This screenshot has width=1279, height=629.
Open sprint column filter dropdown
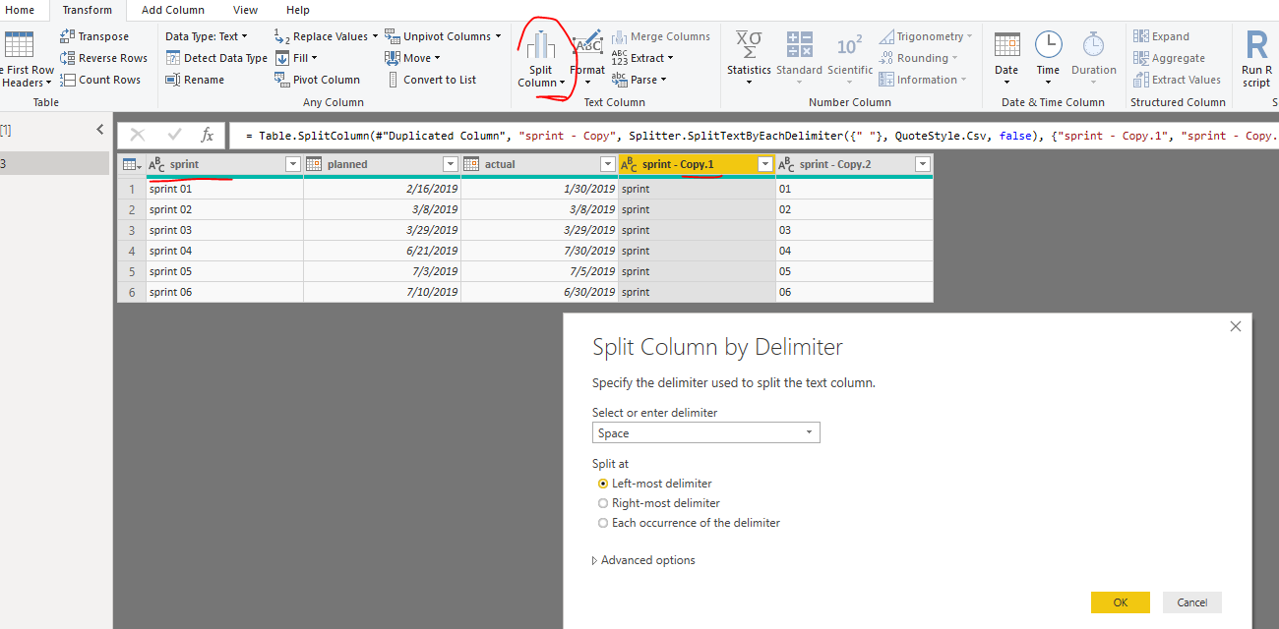[292, 164]
